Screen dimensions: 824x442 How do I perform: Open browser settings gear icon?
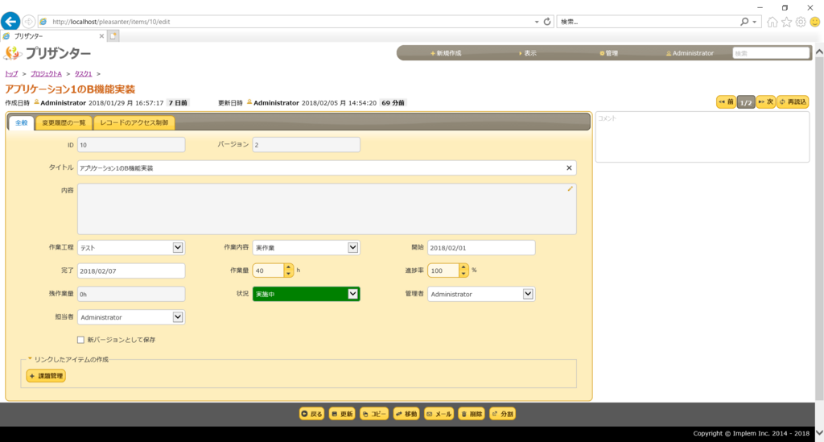click(801, 22)
